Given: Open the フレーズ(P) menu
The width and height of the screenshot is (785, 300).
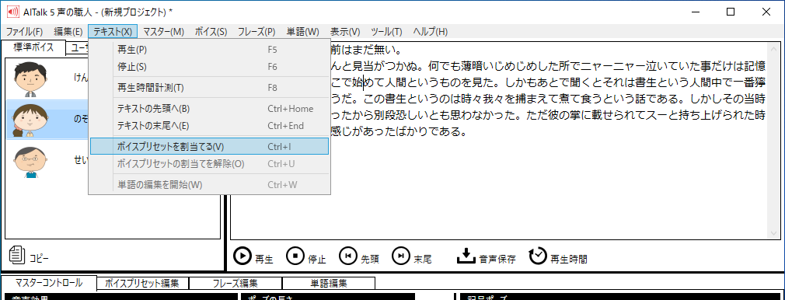Looking at the screenshot, I should (x=256, y=32).
